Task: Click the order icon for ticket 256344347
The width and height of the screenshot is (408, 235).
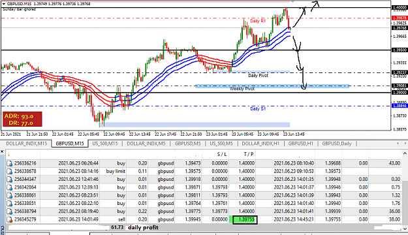Action: click(x=9, y=180)
